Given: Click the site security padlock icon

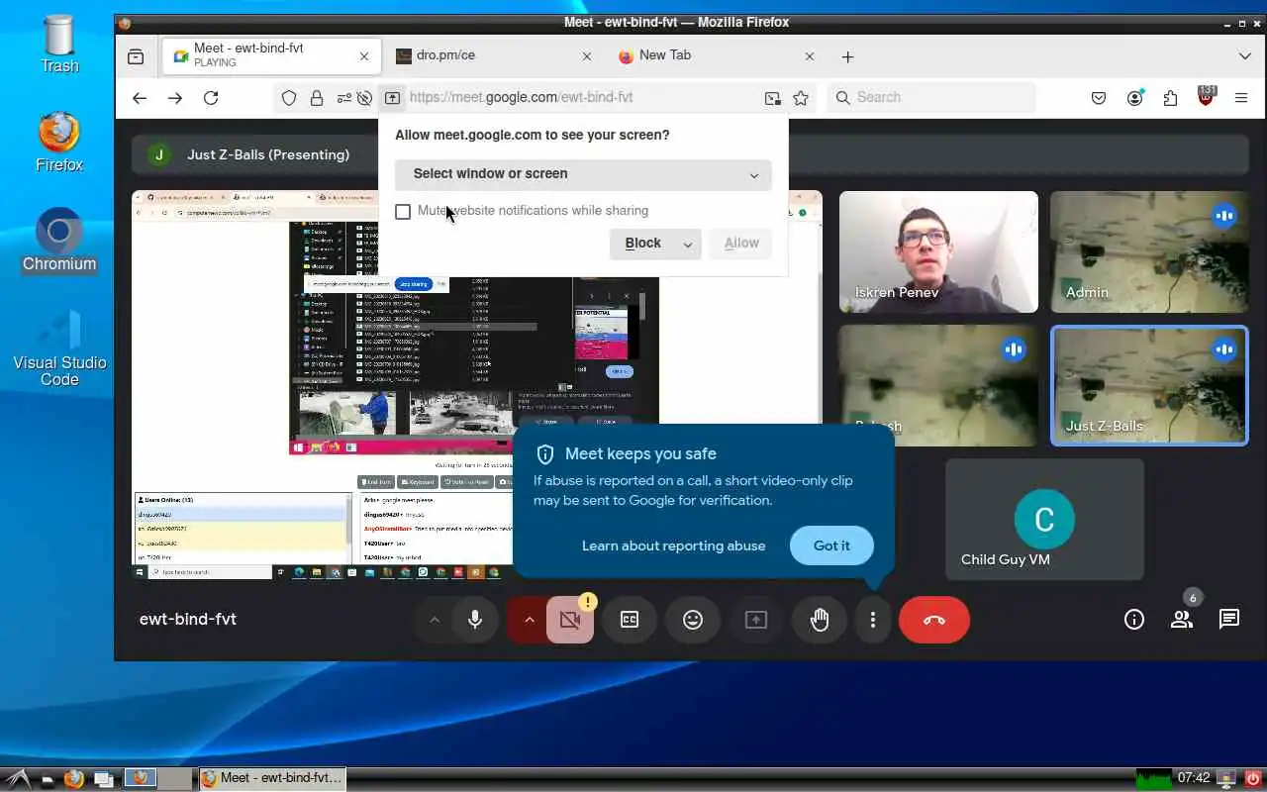Looking at the screenshot, I should pyautogui.click(x=317, y=98).
